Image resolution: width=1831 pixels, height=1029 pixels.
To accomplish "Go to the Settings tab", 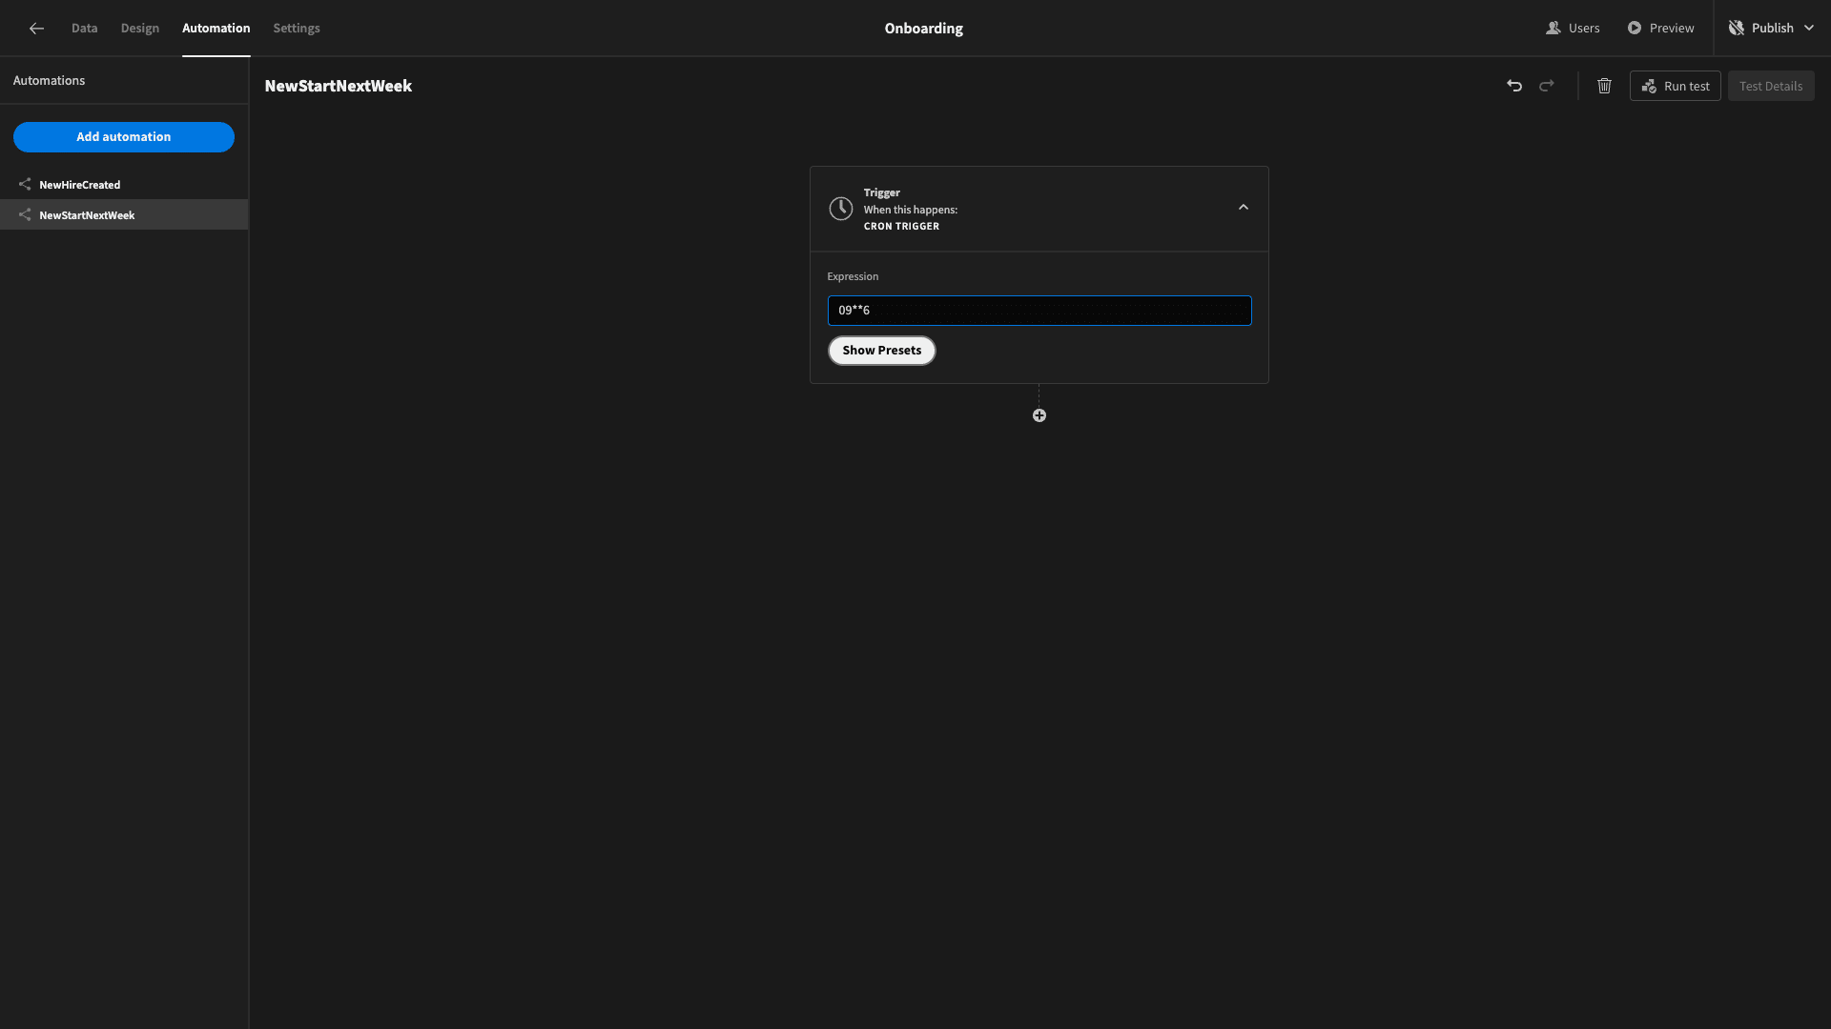I will (297, 29).
